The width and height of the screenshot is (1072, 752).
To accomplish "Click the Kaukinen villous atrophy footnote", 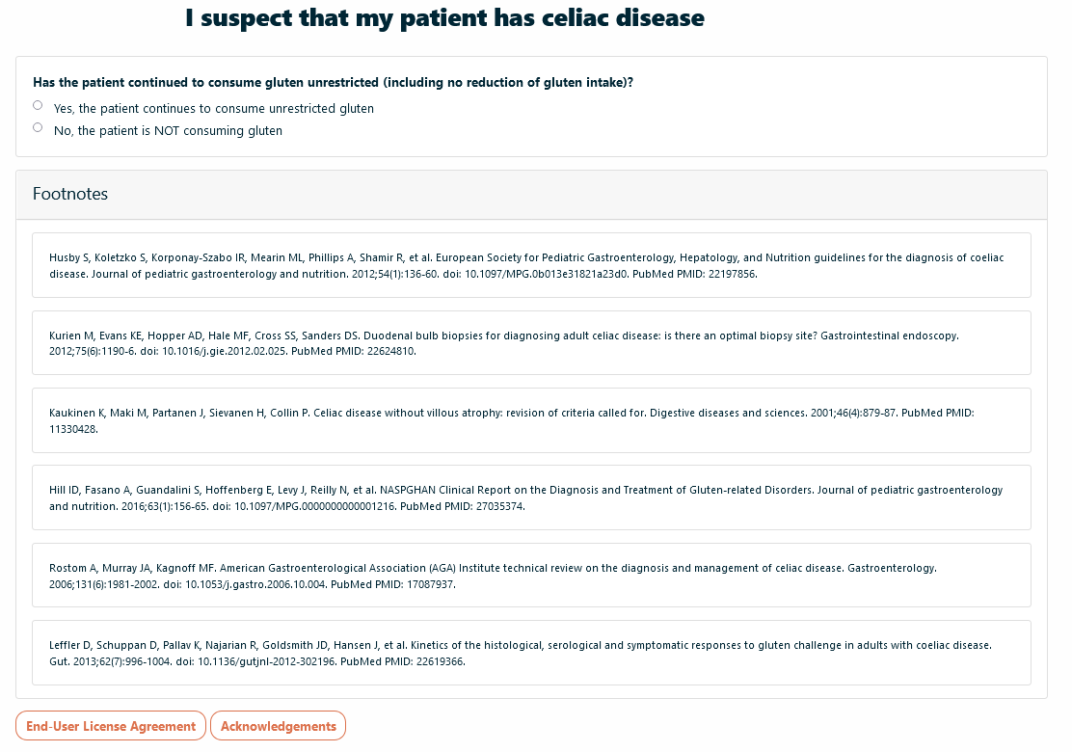I will pyautogui.click(x=531, y=420).
